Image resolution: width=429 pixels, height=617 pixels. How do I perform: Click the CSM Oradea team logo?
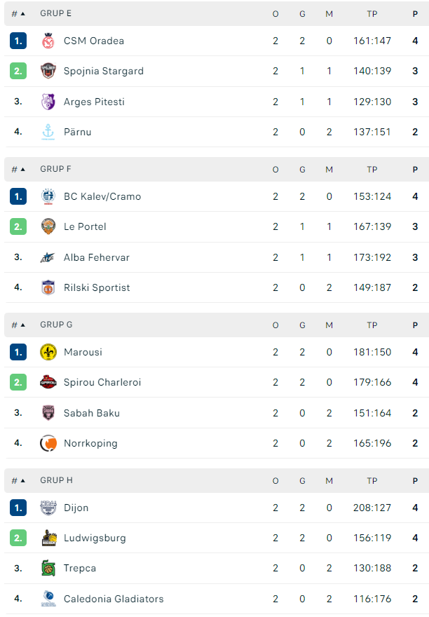(48, 41)
